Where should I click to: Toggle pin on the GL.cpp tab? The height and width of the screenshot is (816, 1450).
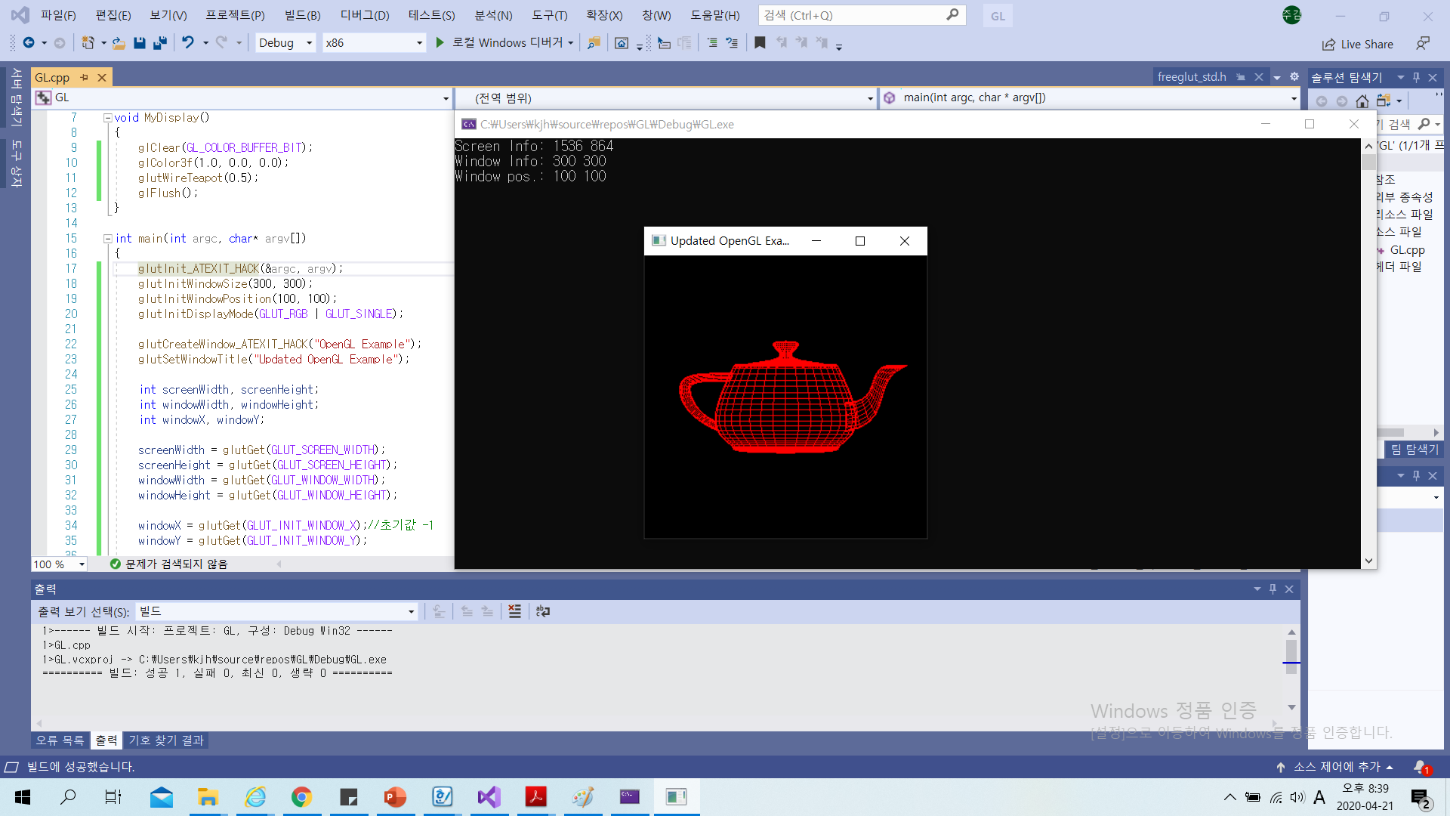click(85, 77)
